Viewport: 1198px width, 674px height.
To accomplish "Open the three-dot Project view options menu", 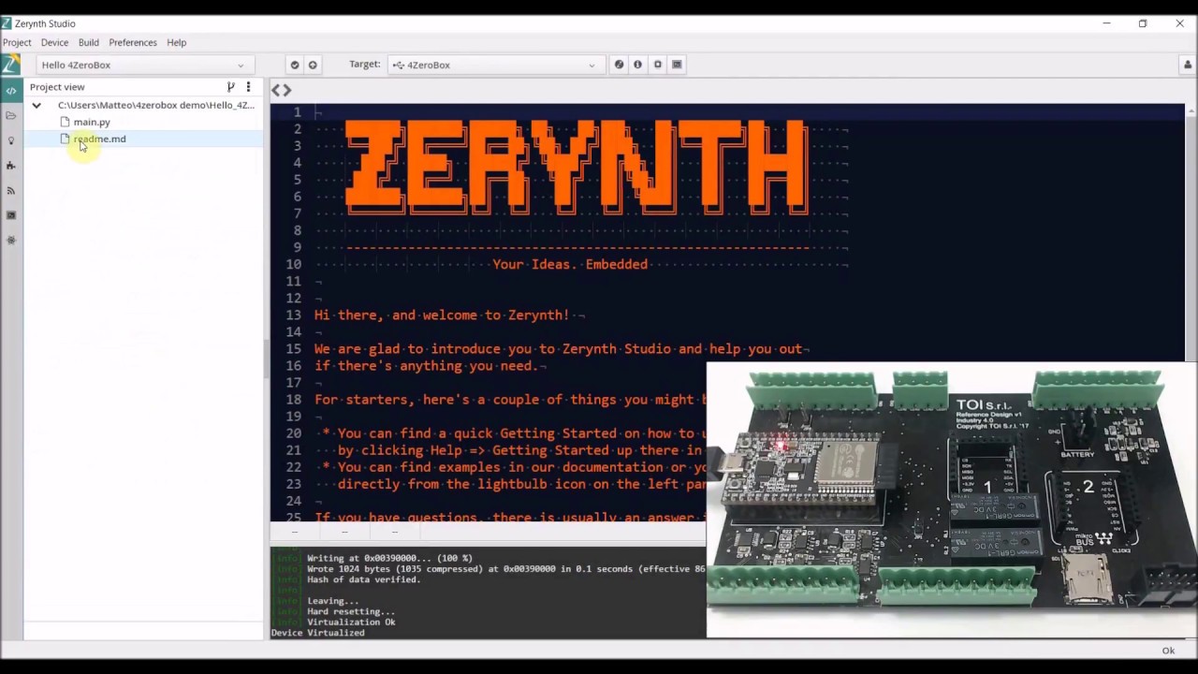I will tap(248, 87).
